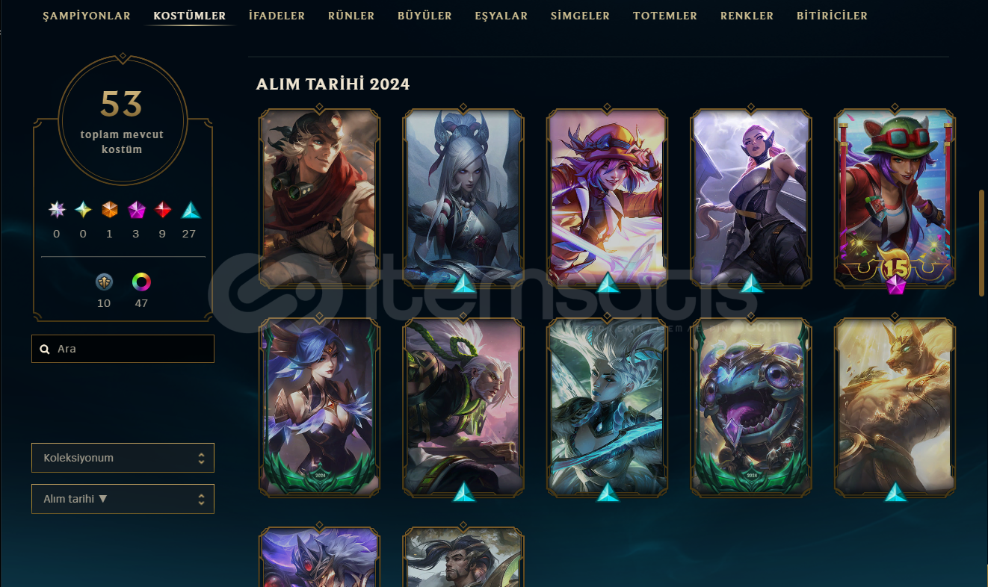Click the magenta Legendary rarity gem icon
The image size is (988, 587).
pos(136,211)
